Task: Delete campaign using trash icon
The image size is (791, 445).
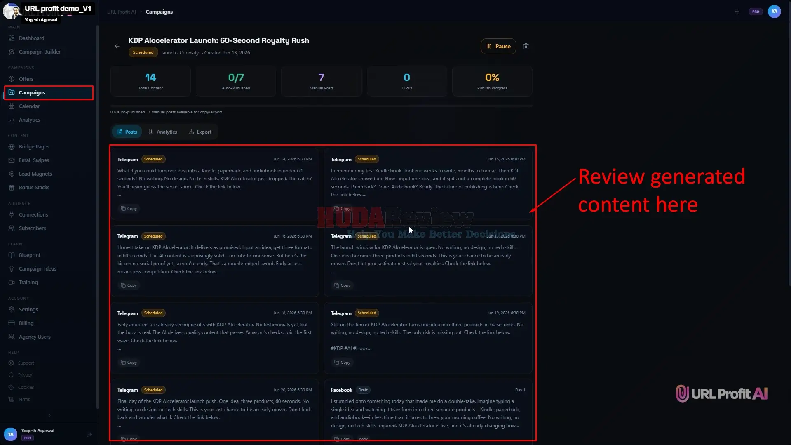Action: point(526,46)
